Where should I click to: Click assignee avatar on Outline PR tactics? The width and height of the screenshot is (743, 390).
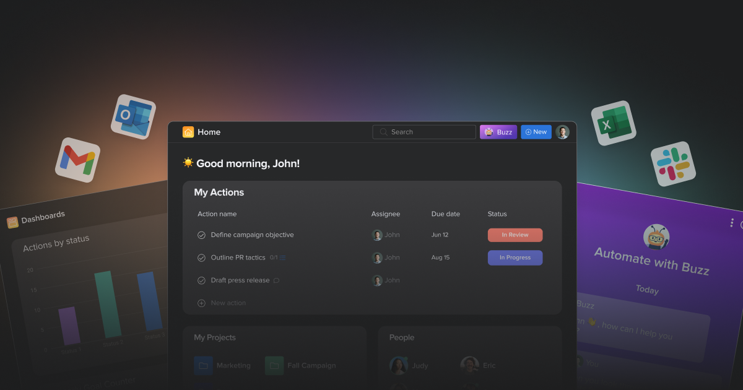click(377, 258)
